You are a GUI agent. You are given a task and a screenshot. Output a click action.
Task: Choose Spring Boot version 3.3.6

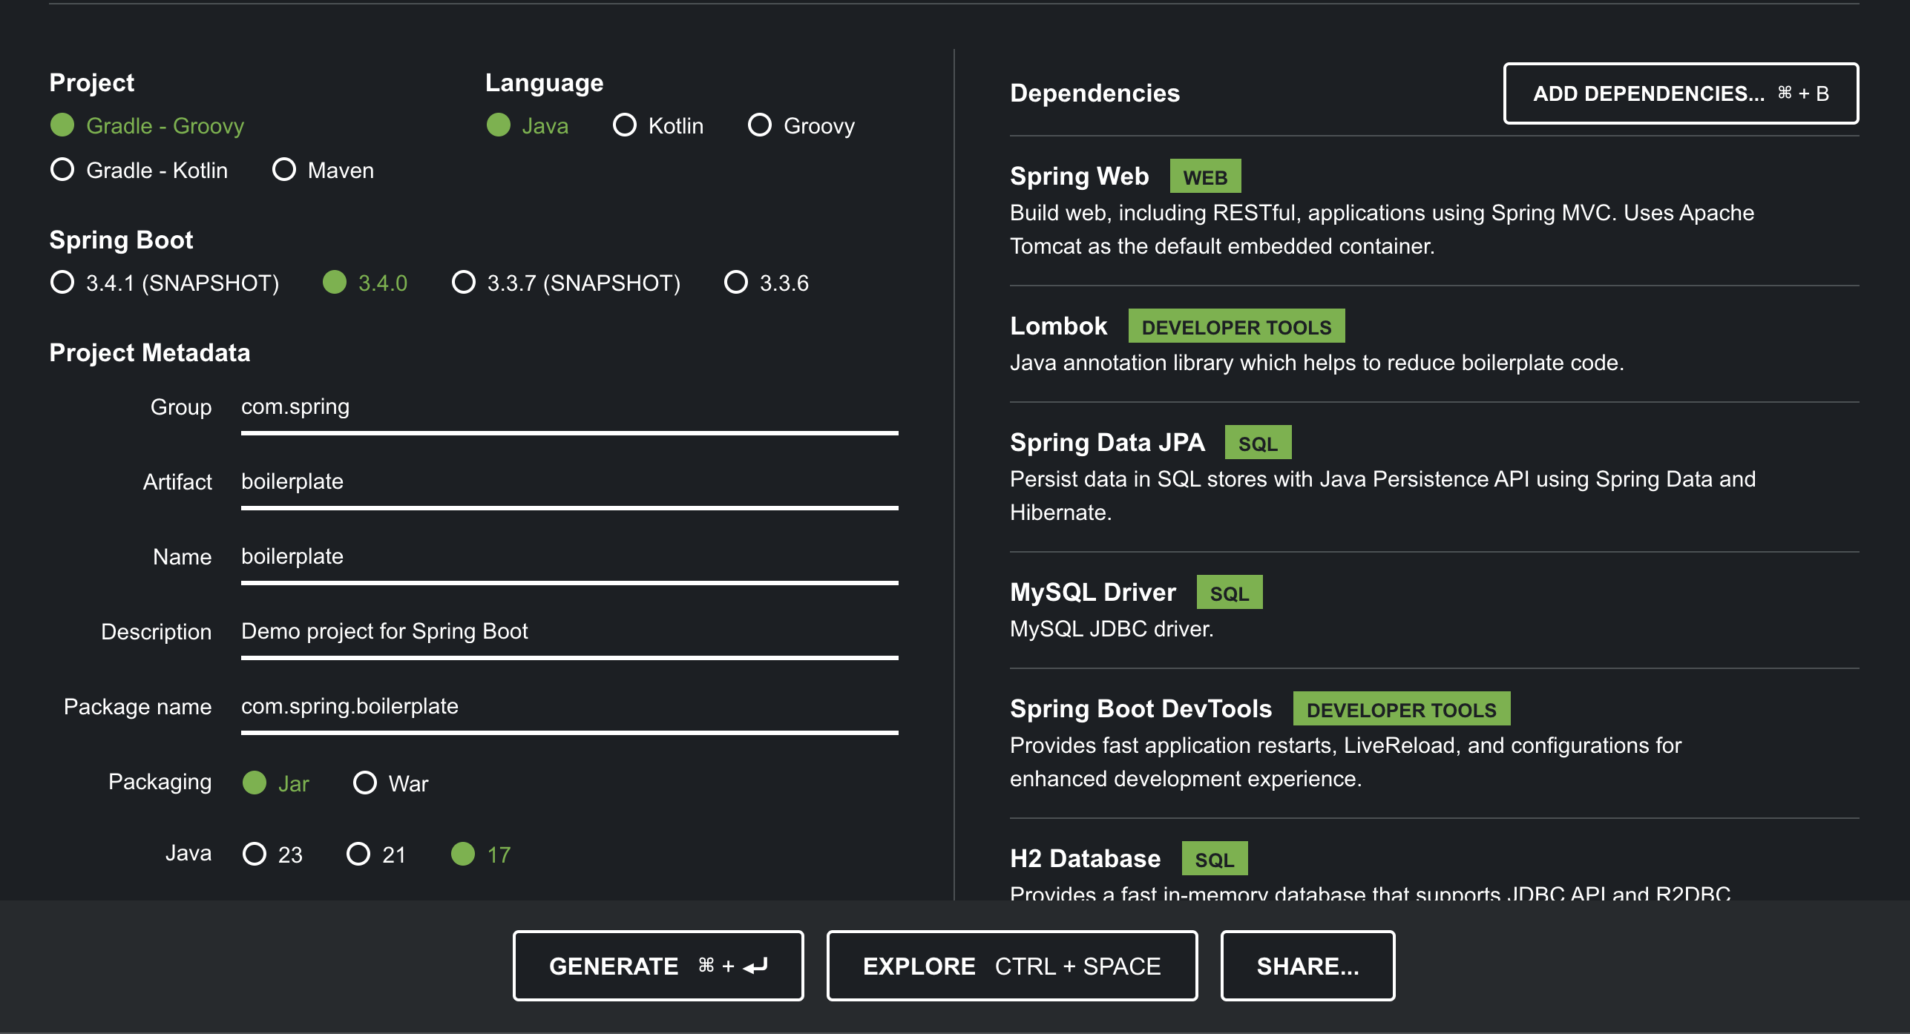coord(736,283)
